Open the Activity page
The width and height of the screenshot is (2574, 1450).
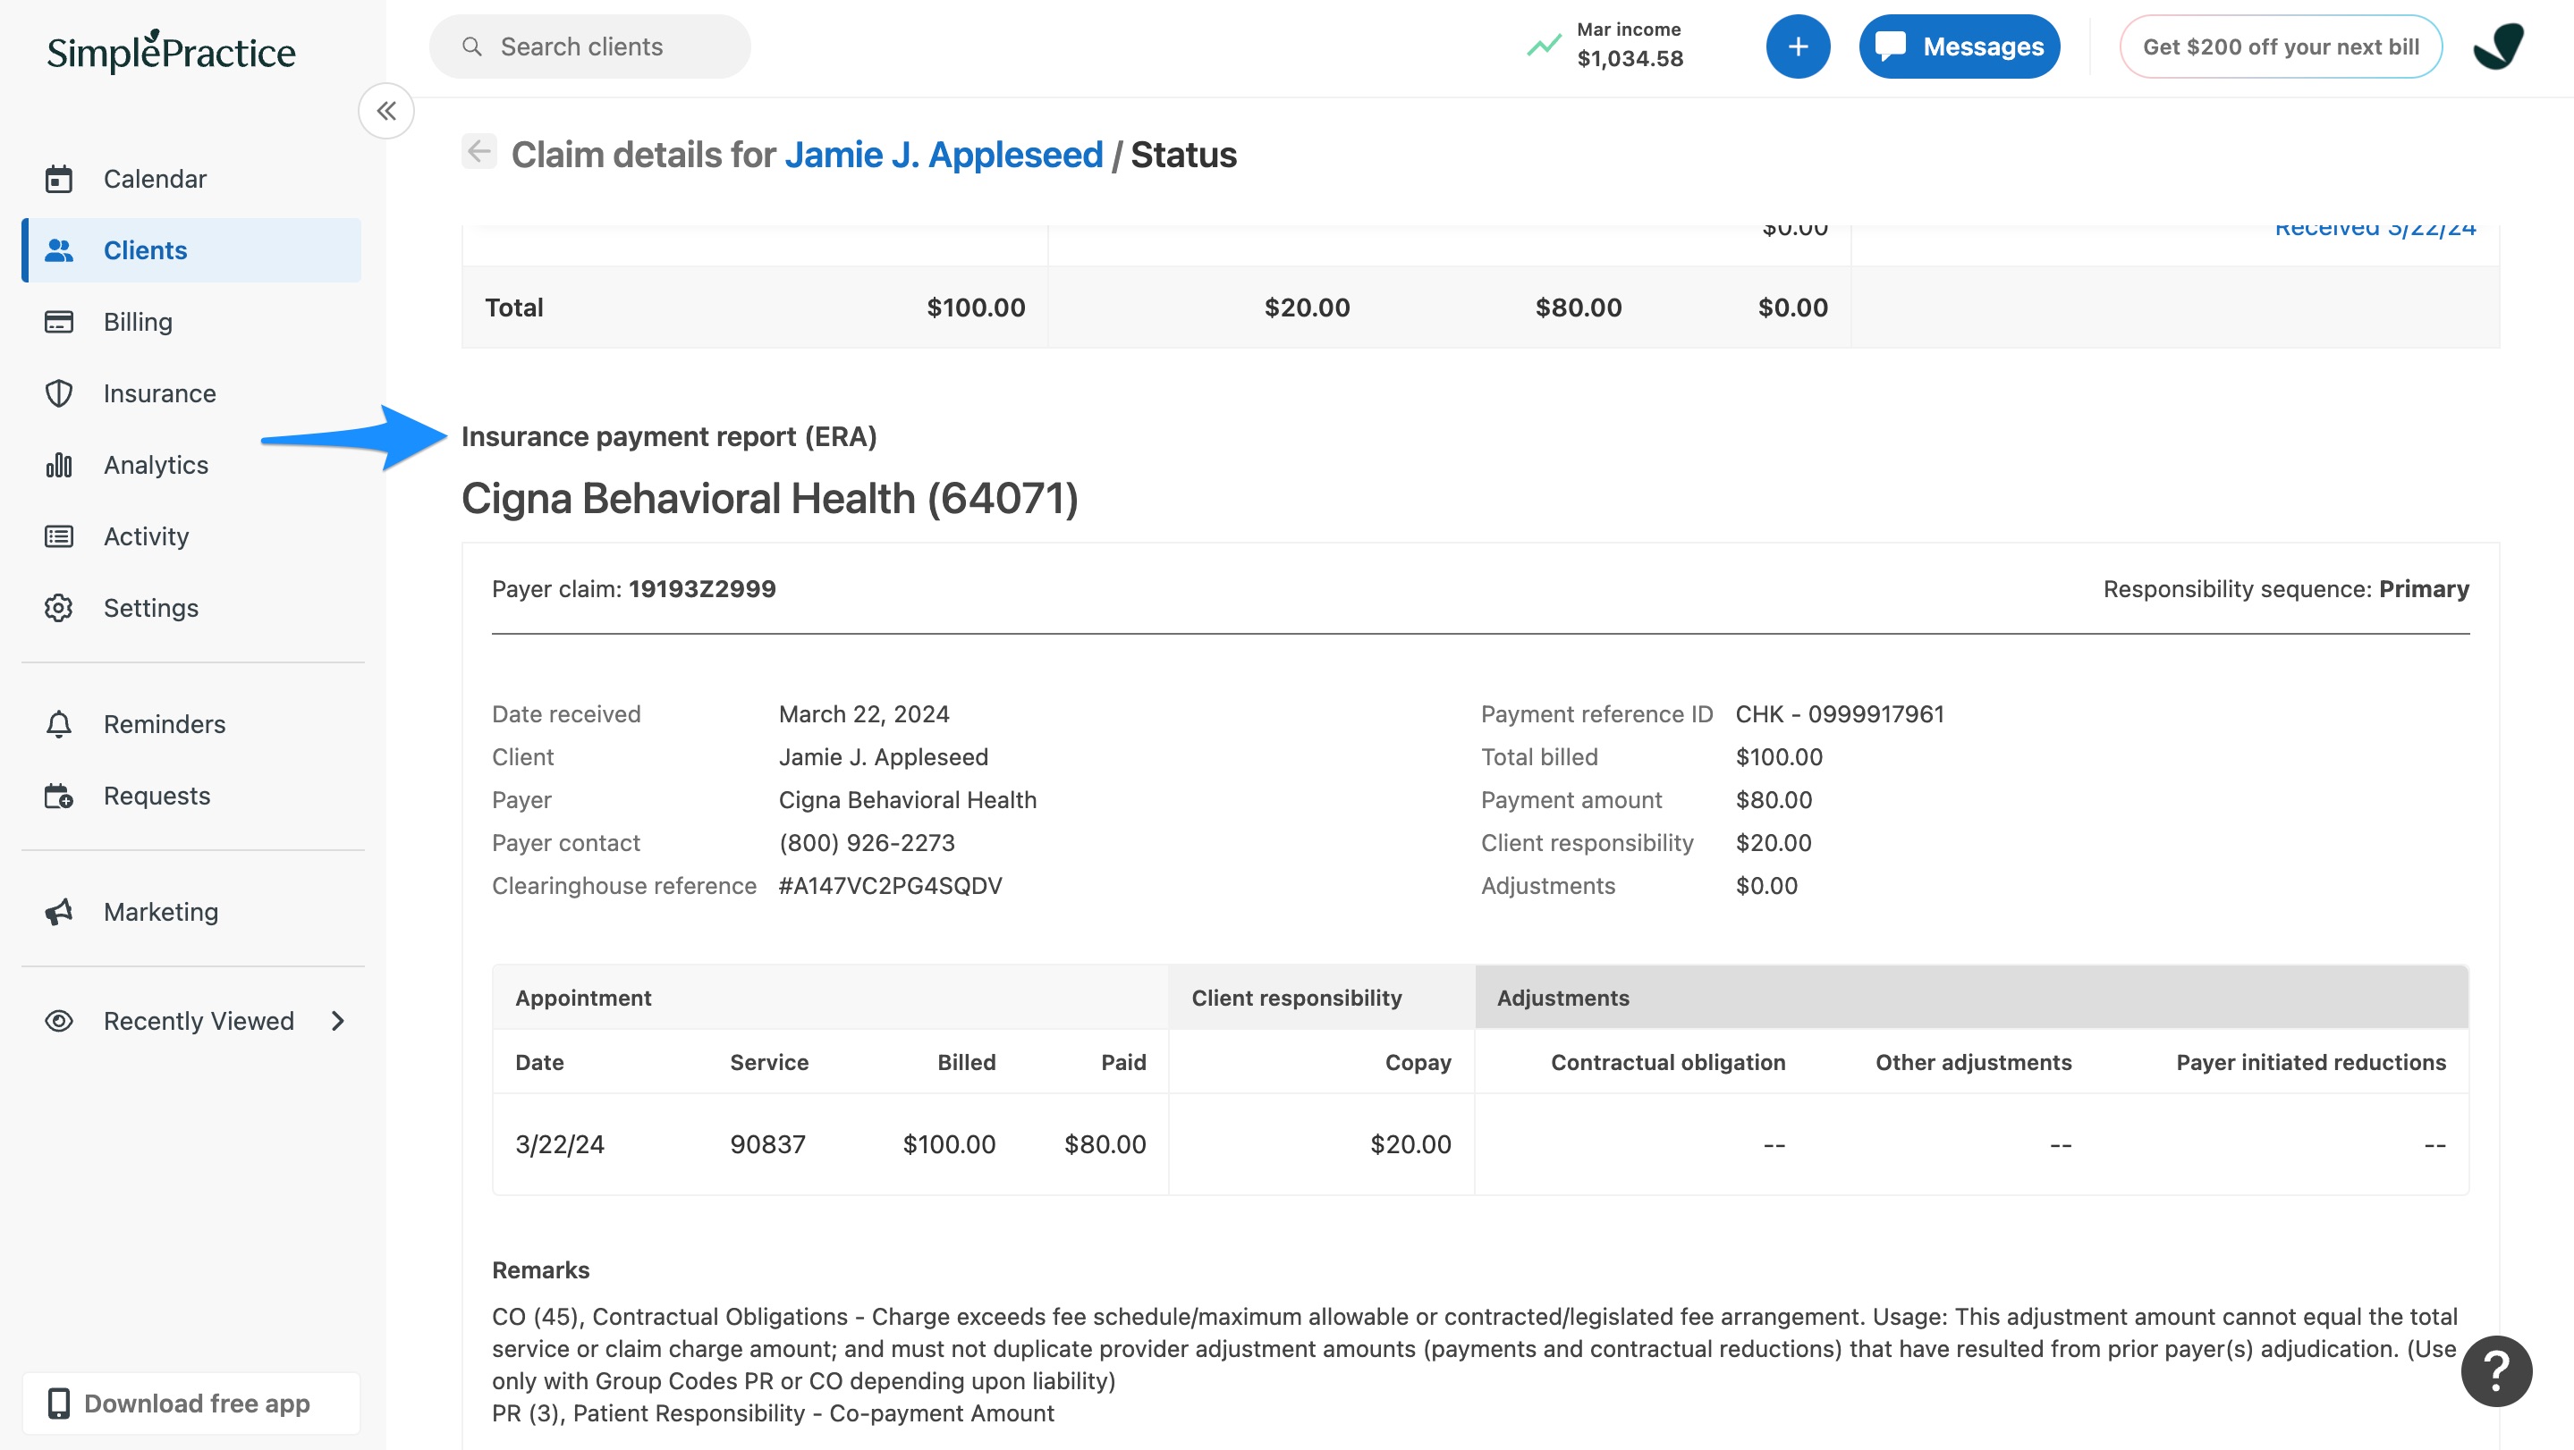pyautogui.click(x=192, y=536)
